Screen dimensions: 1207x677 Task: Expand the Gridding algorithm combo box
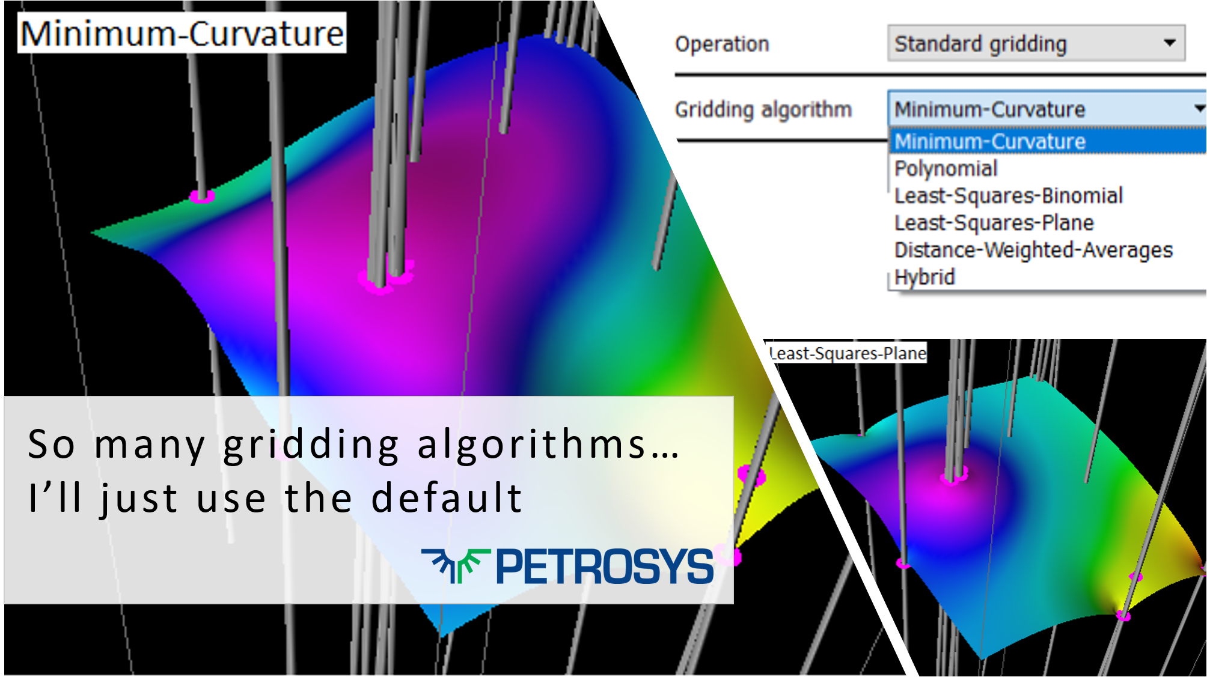click(1047, 109)
